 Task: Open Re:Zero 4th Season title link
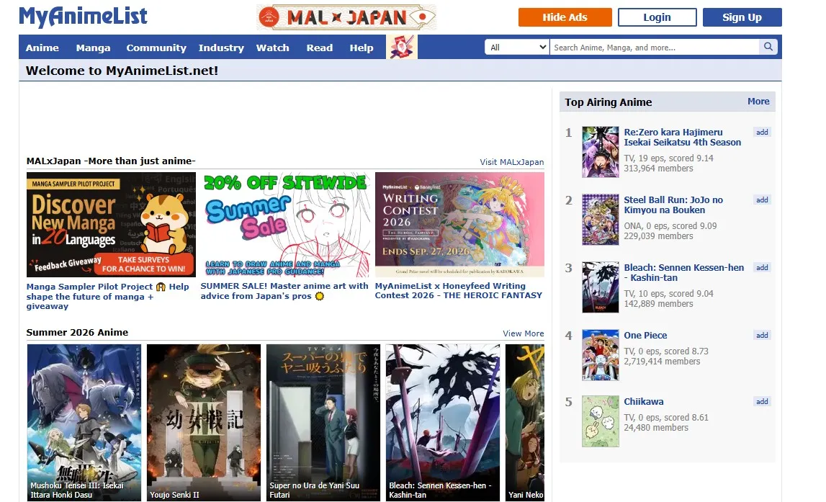(x=682, y=137)
